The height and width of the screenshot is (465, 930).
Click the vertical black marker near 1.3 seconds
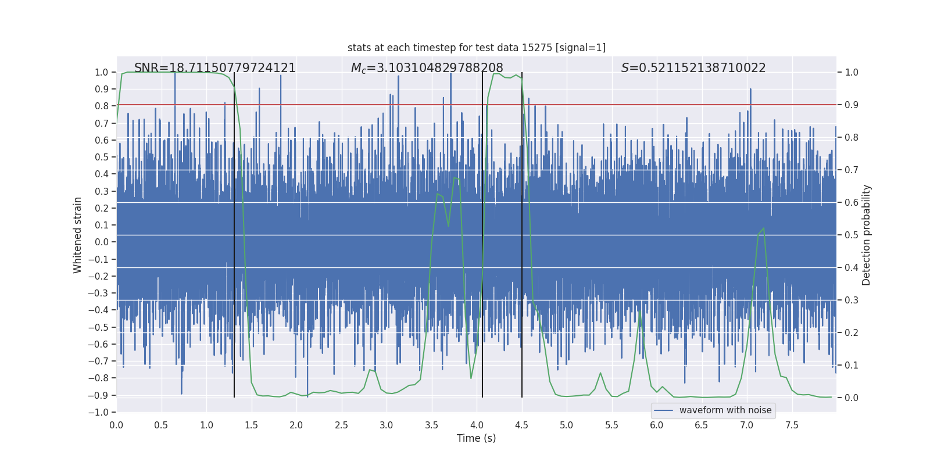pos(234,235)
